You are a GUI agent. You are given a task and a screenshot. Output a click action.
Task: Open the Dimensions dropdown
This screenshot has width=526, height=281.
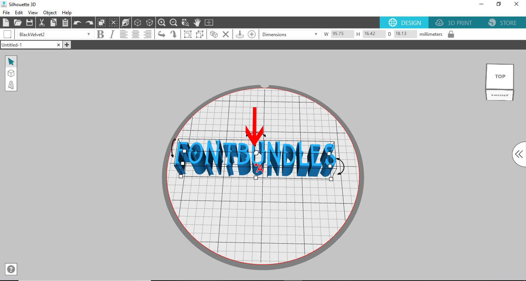(x=290, y=34)
